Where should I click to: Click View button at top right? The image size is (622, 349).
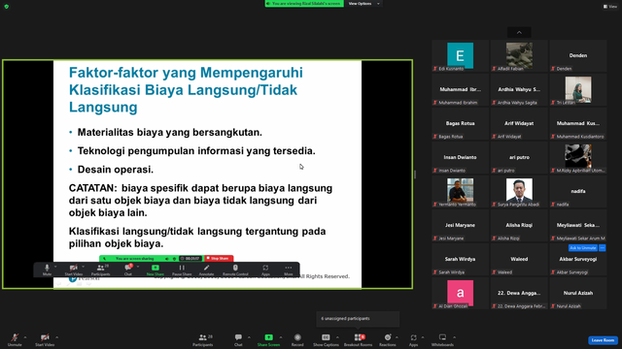pos(610,7)
